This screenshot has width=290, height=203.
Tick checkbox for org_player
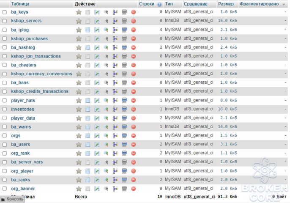[5, 171]
